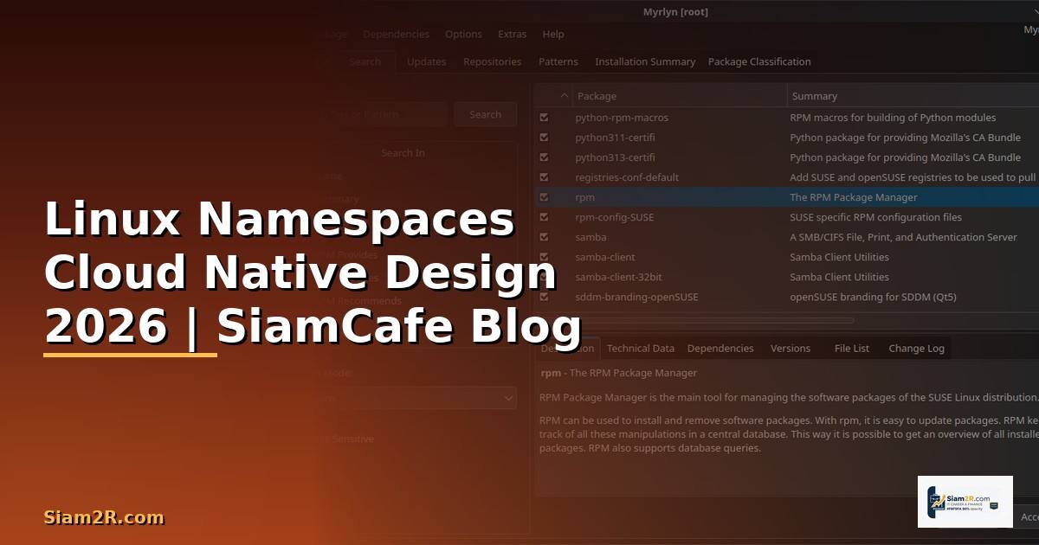Toggle checkbox for the rpm package
1039x545 pixels.
coord(544,196)
